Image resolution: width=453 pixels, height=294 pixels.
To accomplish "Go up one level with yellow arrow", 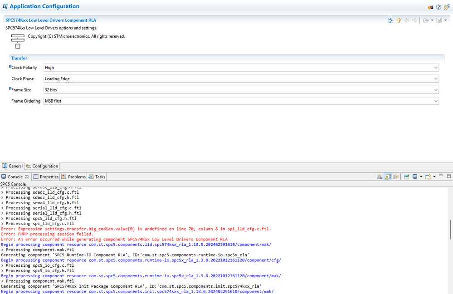I will click(399, 20).
